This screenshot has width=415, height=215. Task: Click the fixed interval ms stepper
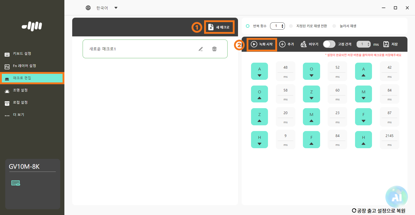[x=368, y=44]
